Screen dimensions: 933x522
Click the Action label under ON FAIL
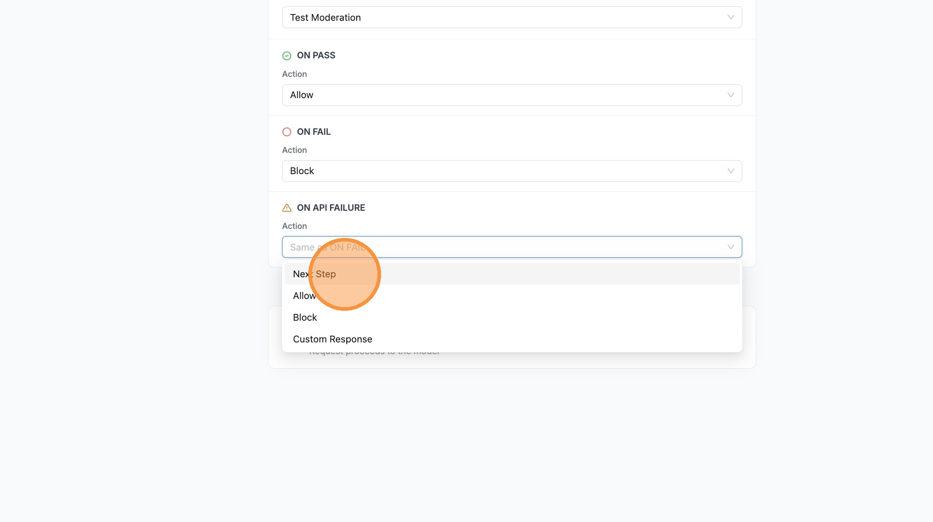click(294, 150)
